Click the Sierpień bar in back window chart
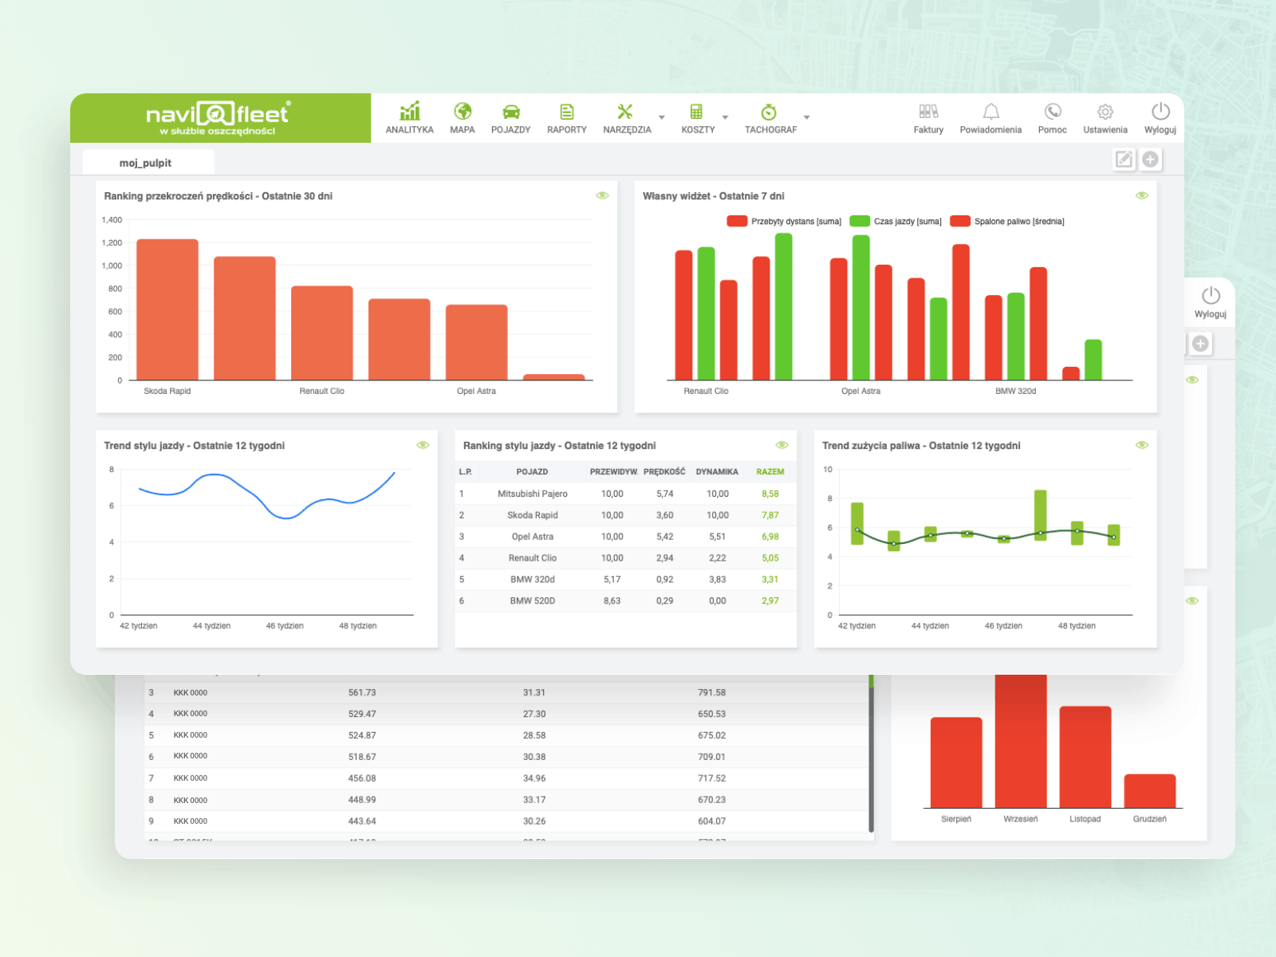The height and width of the screenshot is (957, 1276). point(956,762)
